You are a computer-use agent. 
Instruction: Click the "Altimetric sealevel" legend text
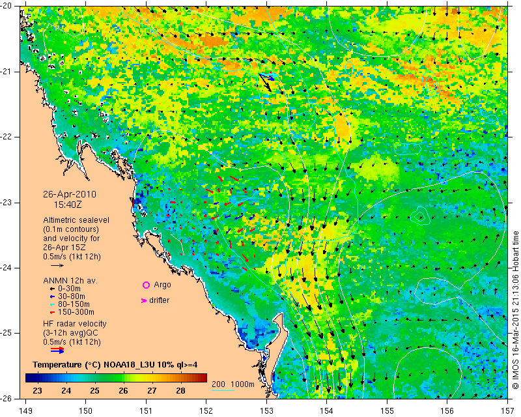76,220
